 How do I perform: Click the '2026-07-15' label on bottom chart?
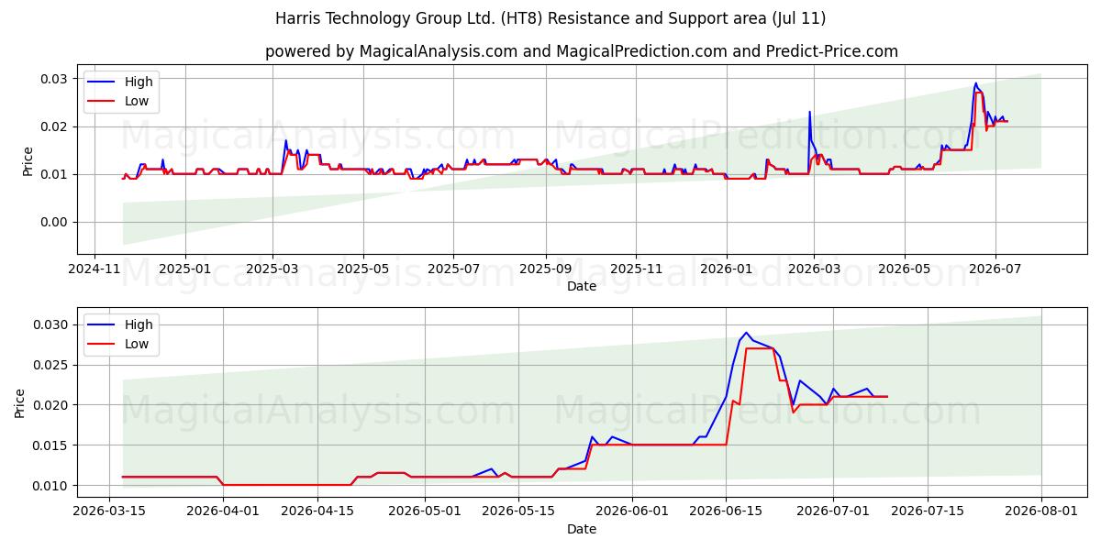pyautogui.click(x=927, y=512)
